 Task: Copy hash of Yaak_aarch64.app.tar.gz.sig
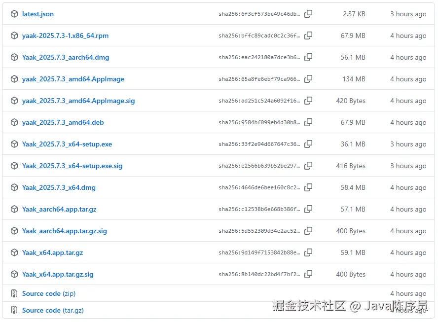point(308,231)
